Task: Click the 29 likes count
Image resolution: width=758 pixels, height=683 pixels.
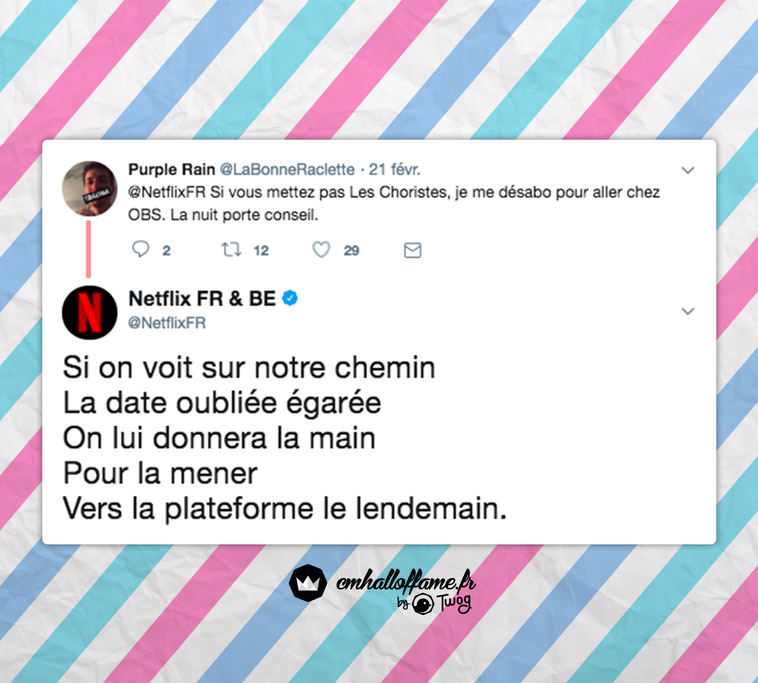Action: (x=351, y=251)
